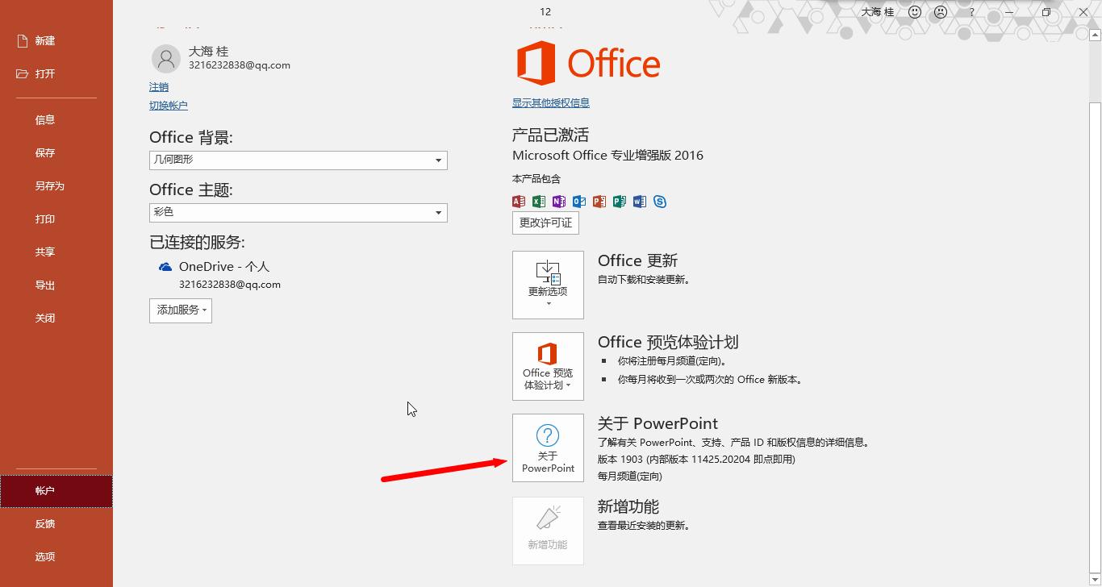This screenshot has height=587, width=1102.
Task: Click the New (新建) document icon
Action: pos(22,40)
